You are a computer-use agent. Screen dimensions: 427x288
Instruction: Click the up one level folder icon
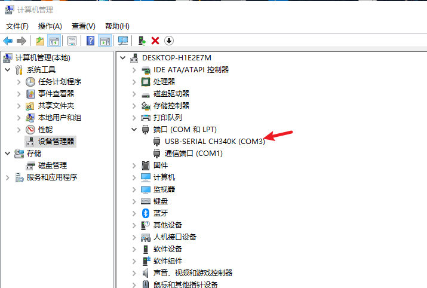click(x=39, y=41)
